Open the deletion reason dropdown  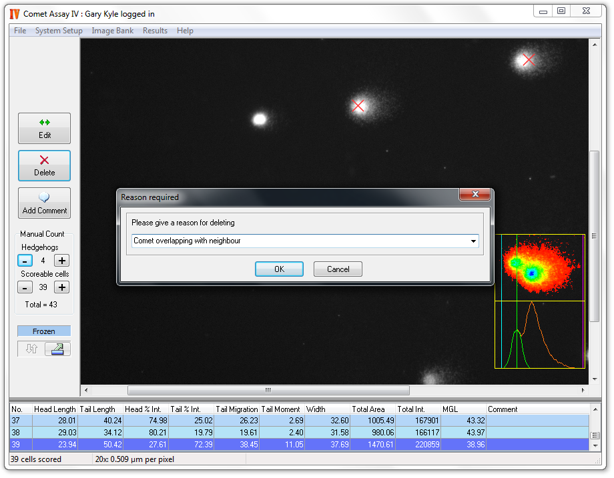[473, 241]
